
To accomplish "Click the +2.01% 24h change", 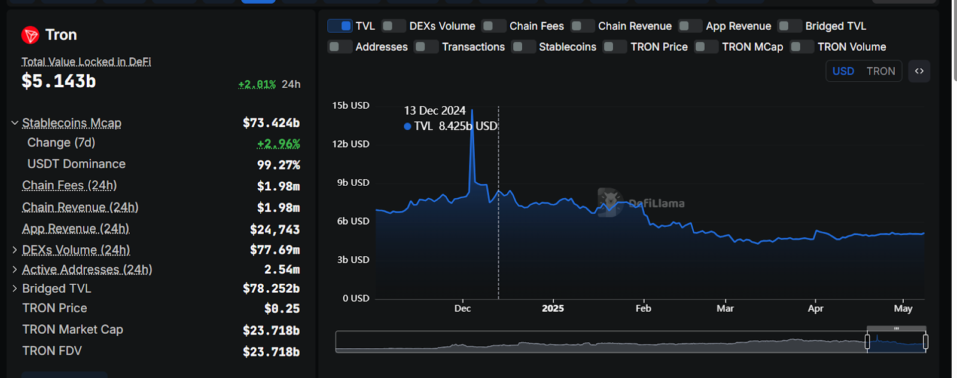I will [x=257, y=84].
